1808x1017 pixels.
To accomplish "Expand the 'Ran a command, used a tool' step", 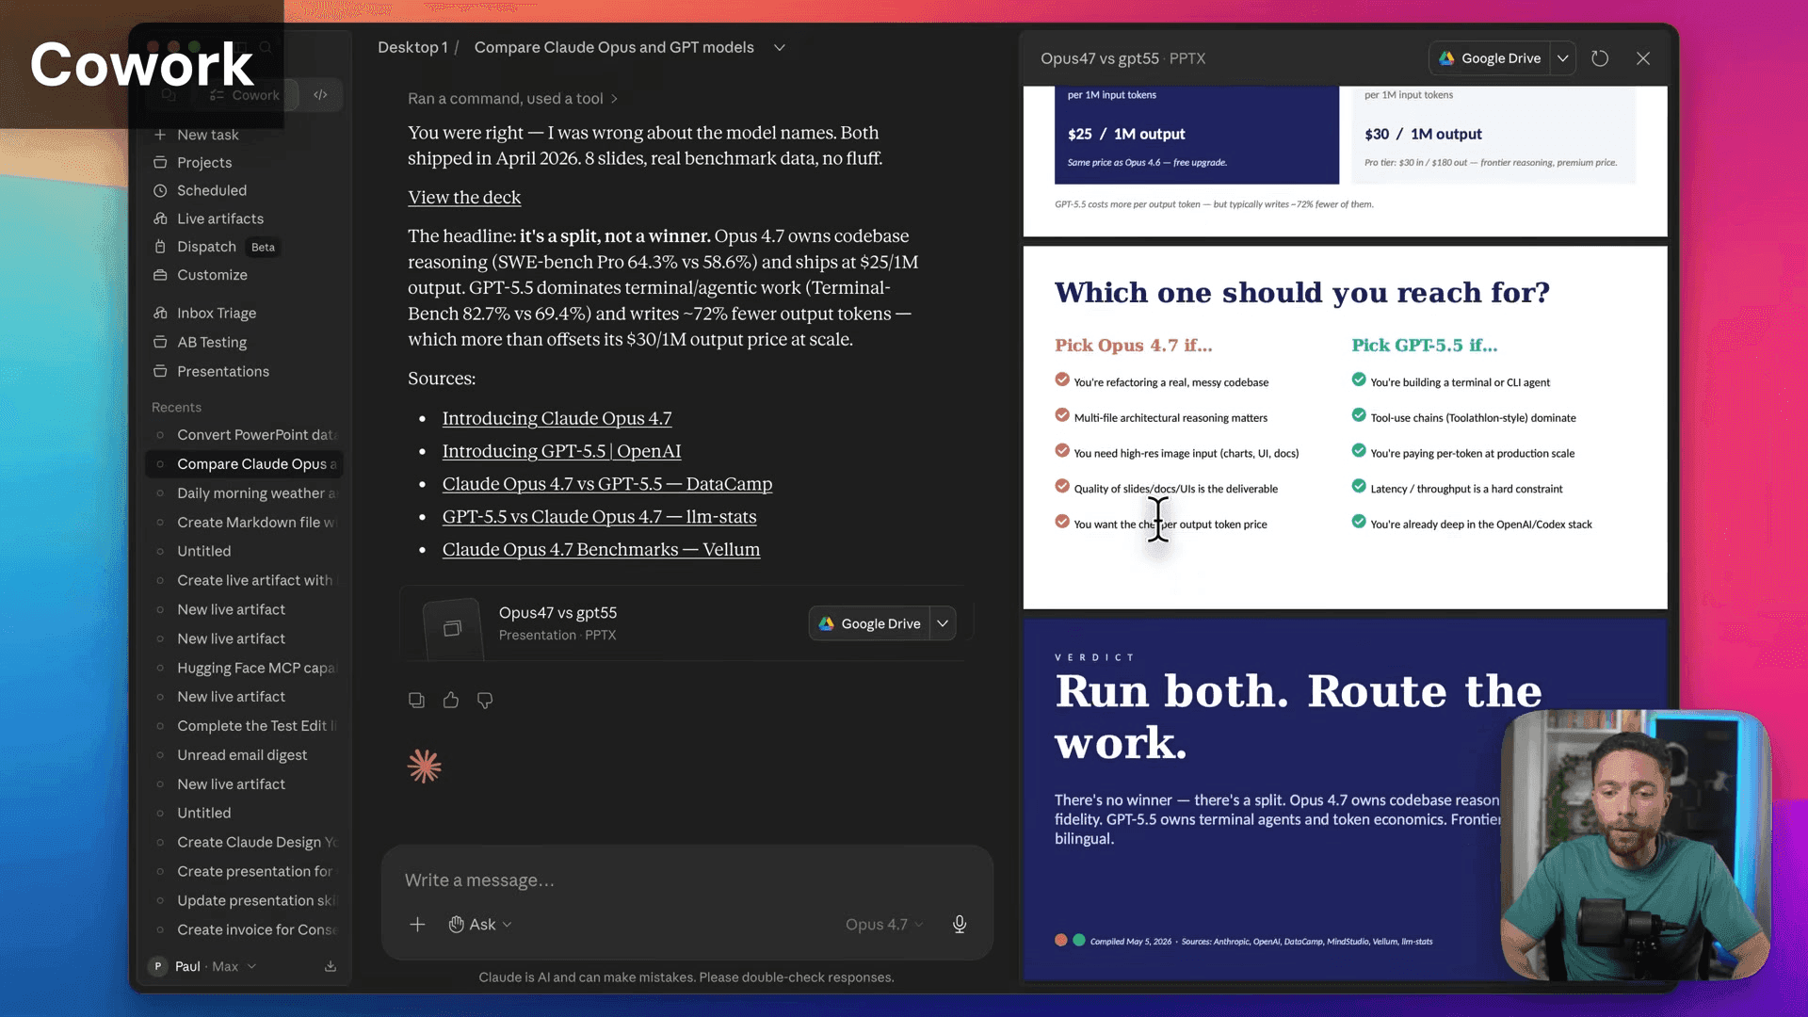I will pyautogui.click(x=513, y=99).
